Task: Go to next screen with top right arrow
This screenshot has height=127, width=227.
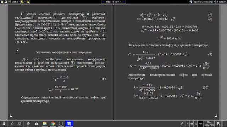Action: (x=124, y=2)
